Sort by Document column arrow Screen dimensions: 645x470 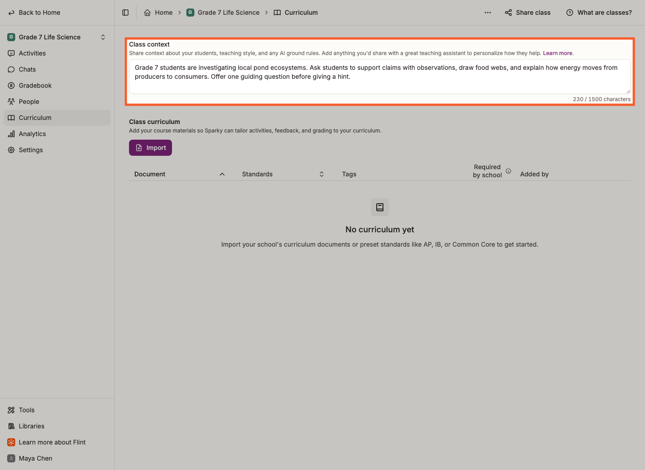pyautogui.click(x=222, y=174)
